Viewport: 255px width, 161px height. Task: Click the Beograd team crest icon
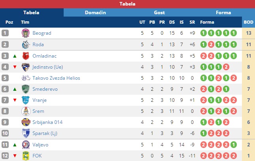(x=26, y=33)
